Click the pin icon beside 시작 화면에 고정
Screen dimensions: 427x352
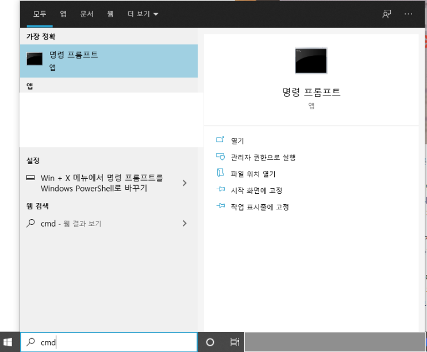pyautogui.click(x=220, y=189)
